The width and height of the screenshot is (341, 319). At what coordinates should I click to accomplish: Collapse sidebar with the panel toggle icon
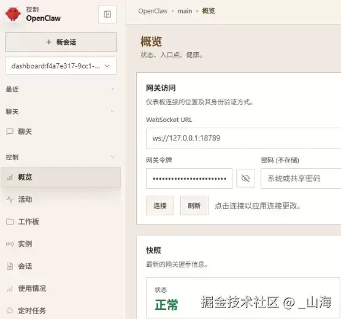[107, 14]
